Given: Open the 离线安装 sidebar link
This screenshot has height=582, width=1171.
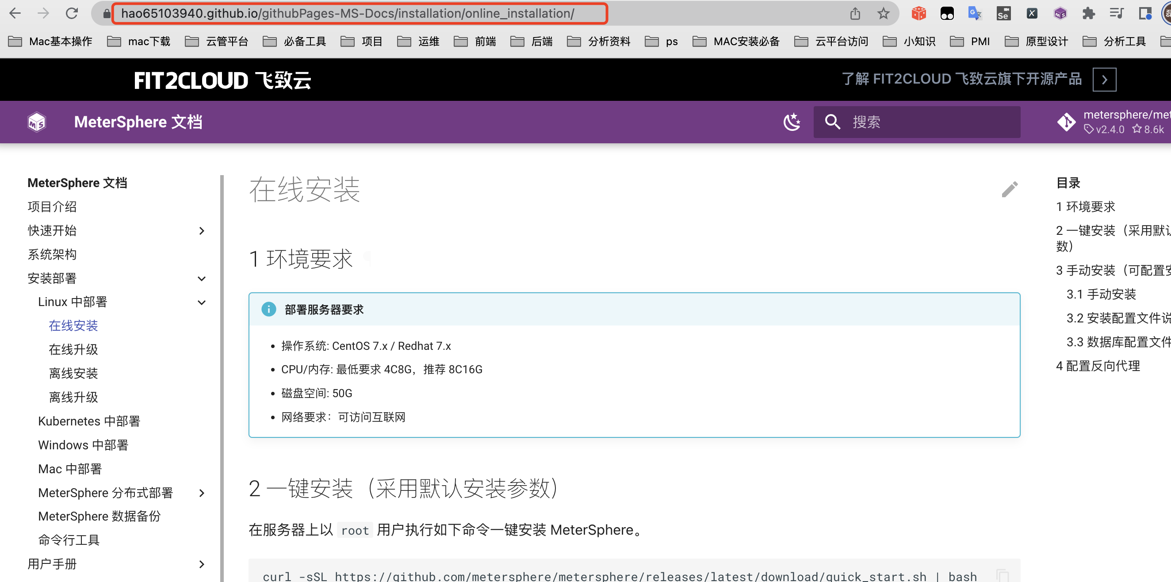Looking at the screenshot, I should pos(73,373).
